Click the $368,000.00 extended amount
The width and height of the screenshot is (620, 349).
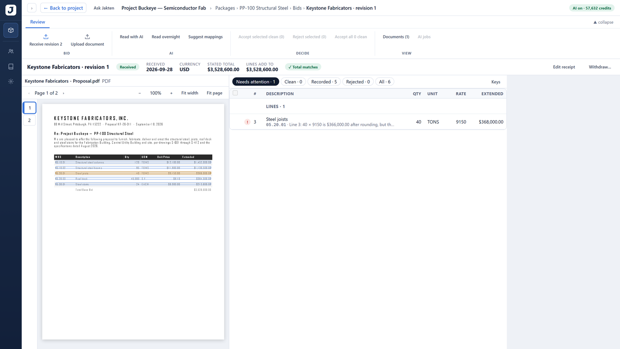click(491, 122)
